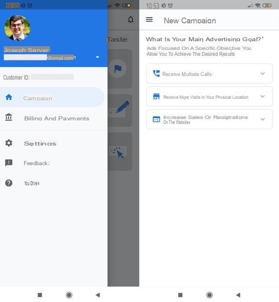Tap the circular home button on right phone
Viewport: 279px width, 302px height.
pos(209,295)
